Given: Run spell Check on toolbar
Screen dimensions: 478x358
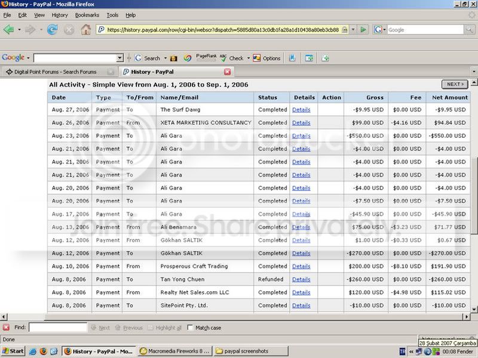Looking at the screenshot, I should click(x=232, y=58).
